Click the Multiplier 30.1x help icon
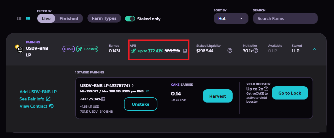Viewport: 334px width, 138px height. pos(256,51)
